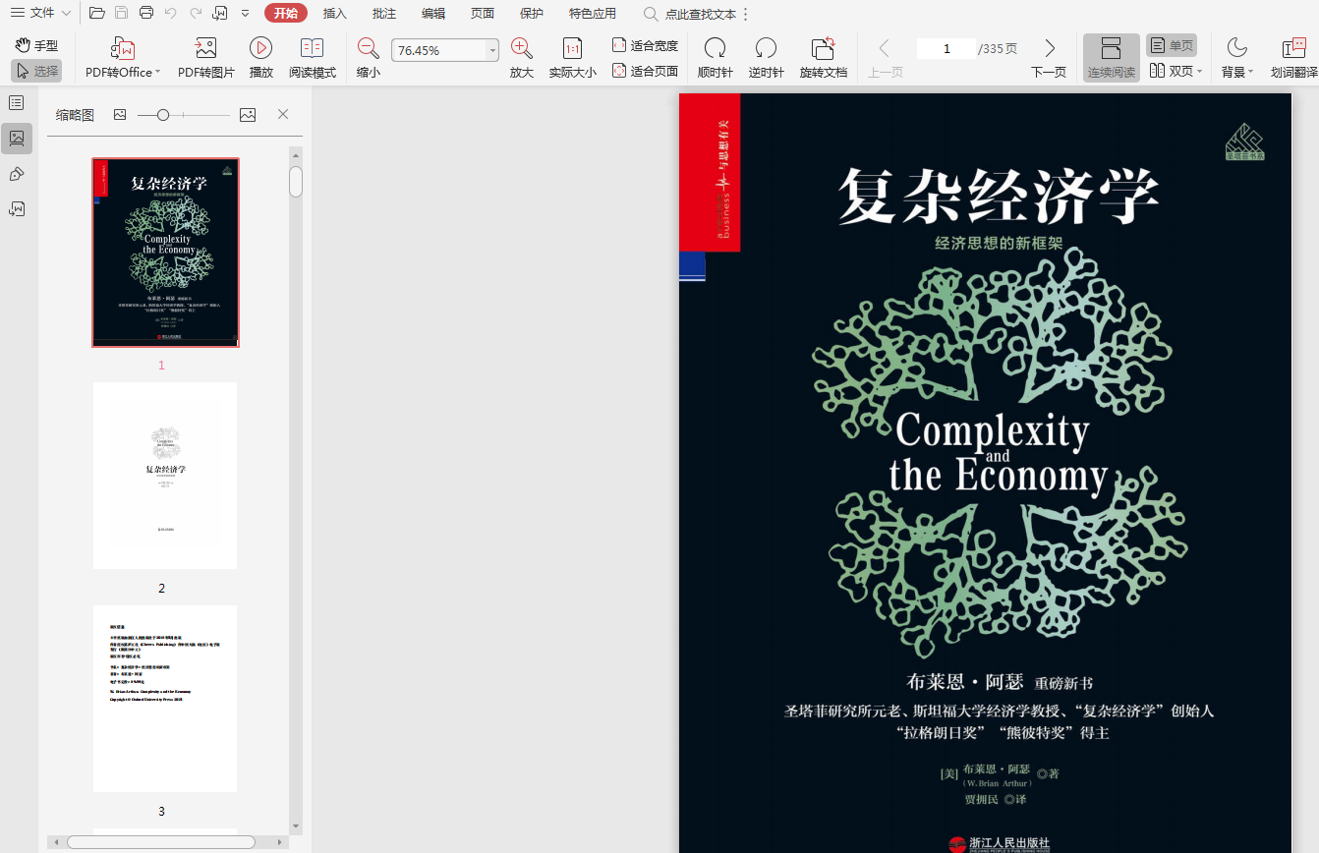The height and width of the screenshot is (853, 1319).
Task: Select page 1 thumbnail
Action: 165,253
